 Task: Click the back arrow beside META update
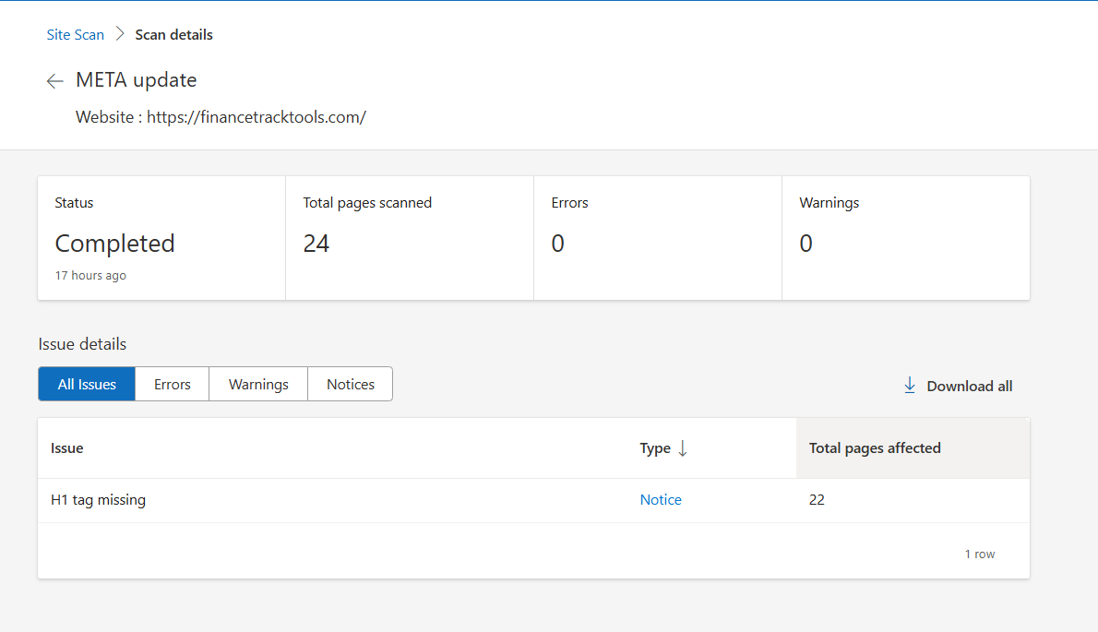tap(54, 81)
